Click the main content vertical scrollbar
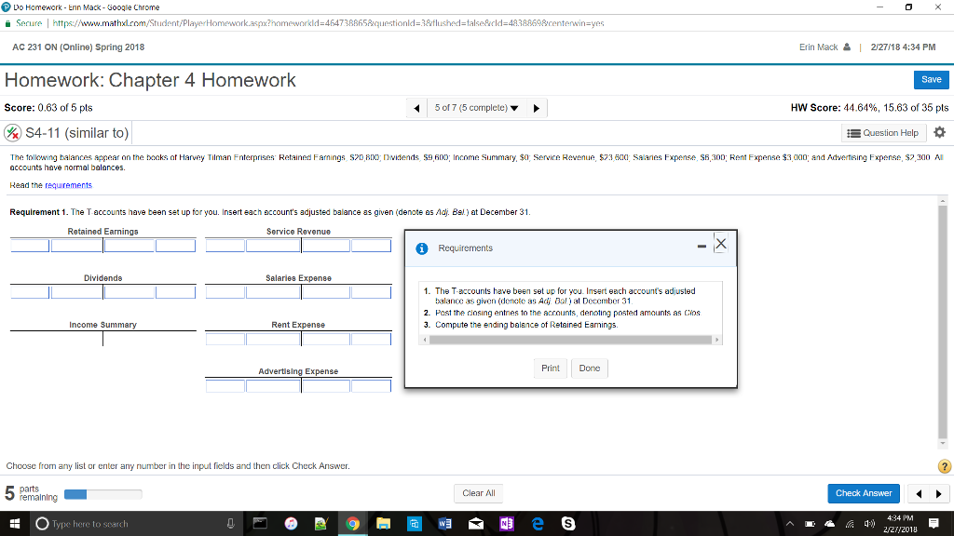Image resolution: width=954 pixels, height=536 pixels. (943, 322)
